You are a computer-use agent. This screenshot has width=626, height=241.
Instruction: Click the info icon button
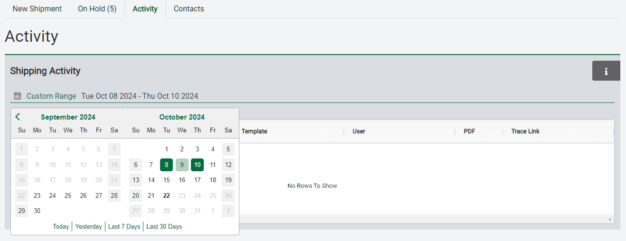(606, 71)
